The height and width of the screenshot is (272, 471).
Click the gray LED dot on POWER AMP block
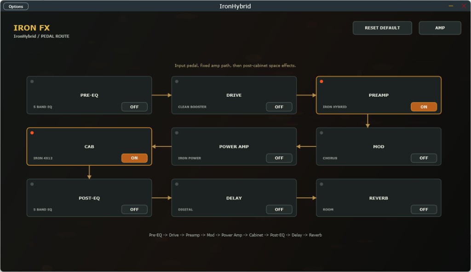[177, 133]
